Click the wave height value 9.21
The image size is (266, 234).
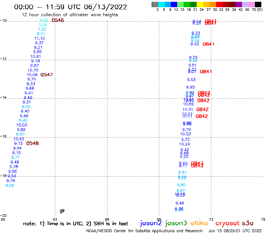(38, 48)
